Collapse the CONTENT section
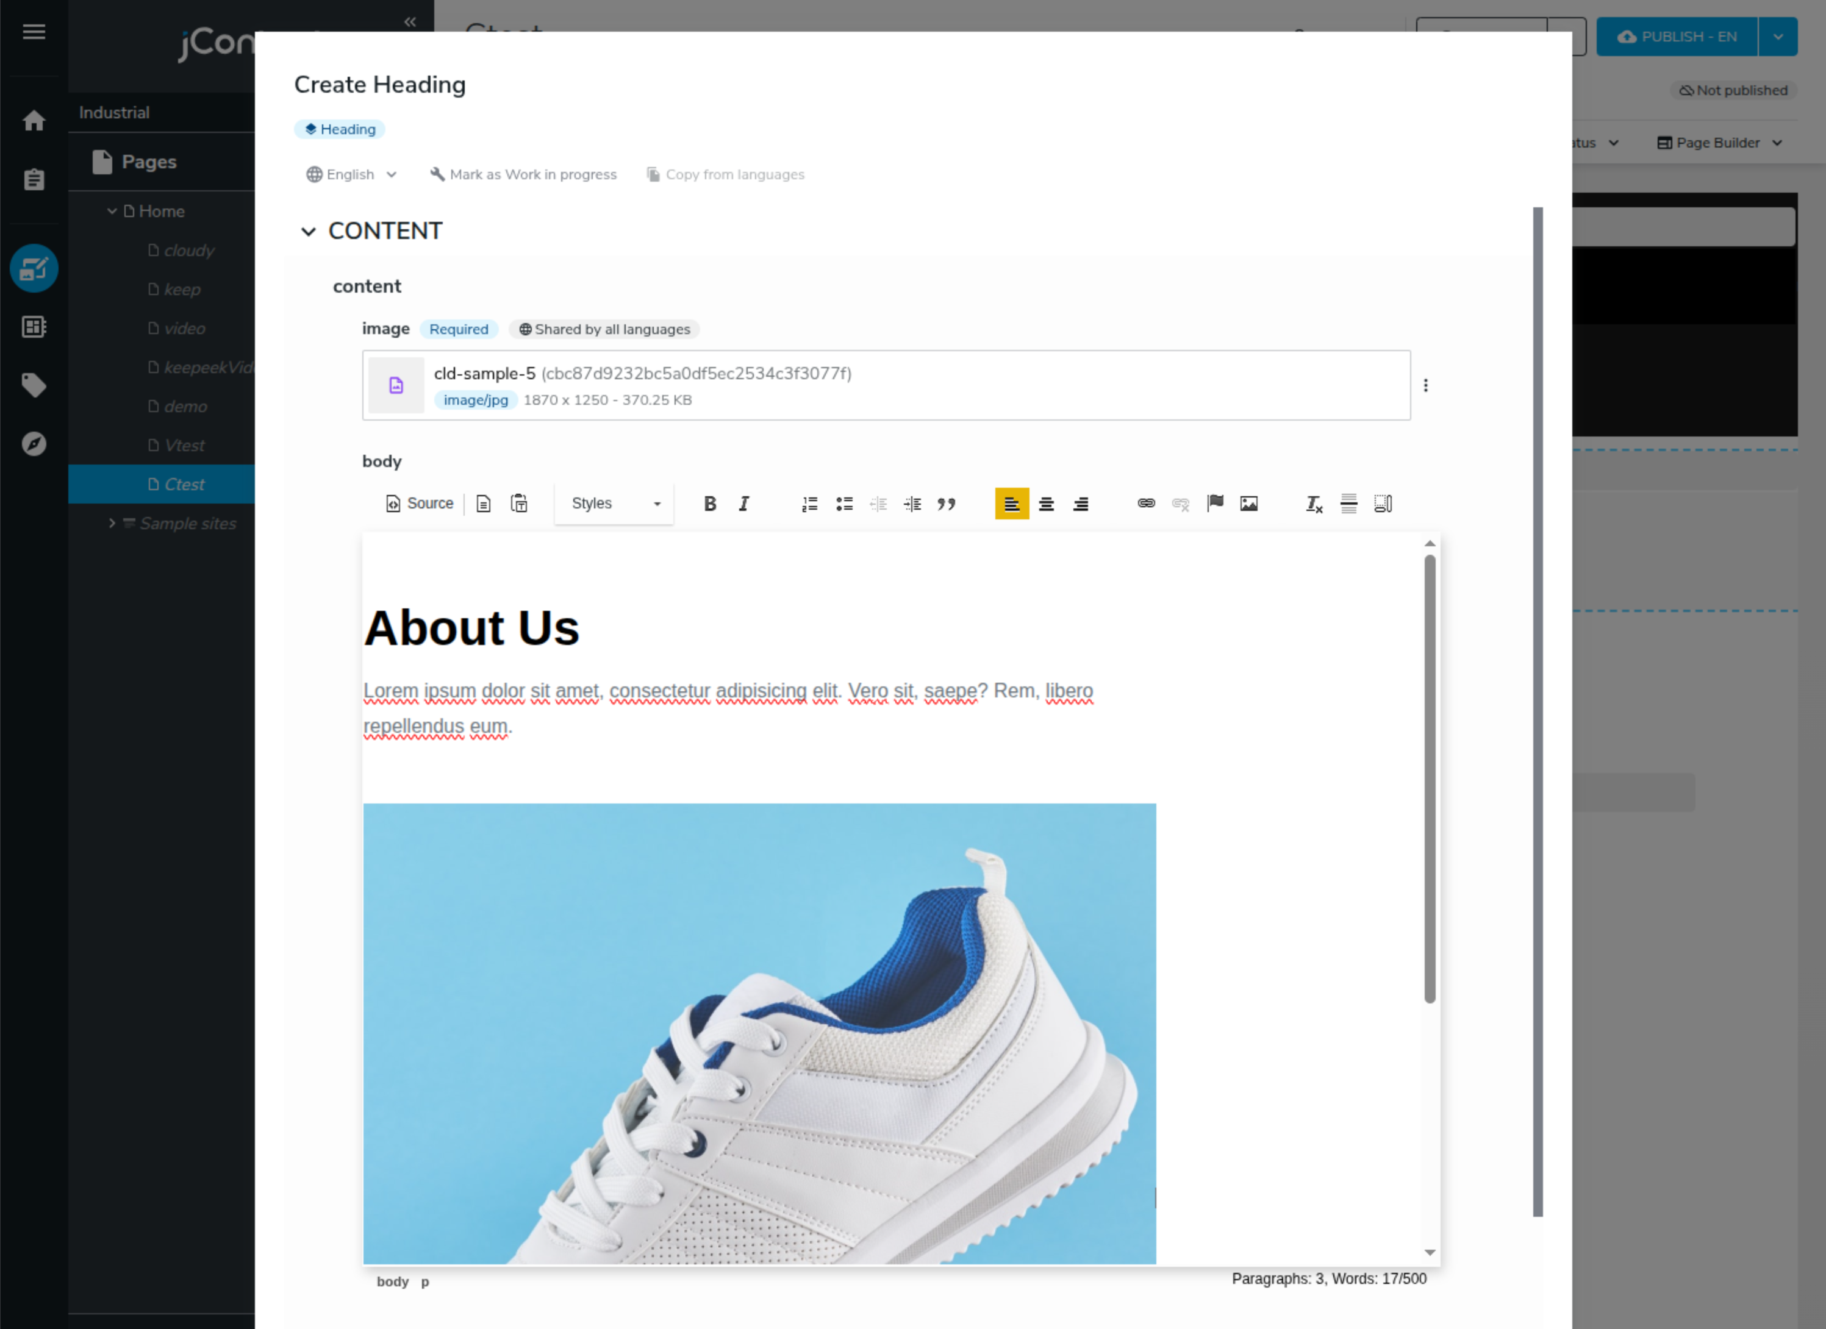The width and height of the screenshot is (1826, 1329). [x=309, y=232]
